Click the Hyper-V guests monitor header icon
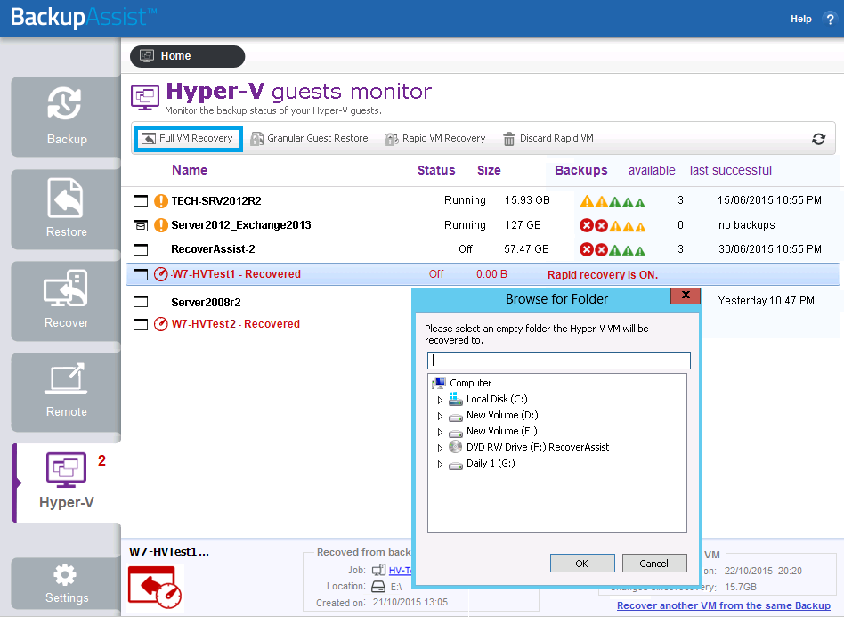This screenshot has height=617, width=844. pos(145,97)
